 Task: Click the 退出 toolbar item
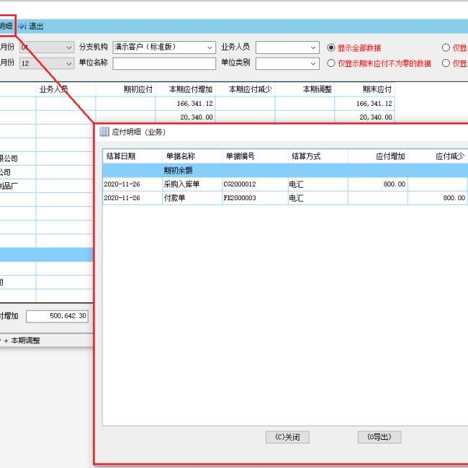click(x=31, y=26)
